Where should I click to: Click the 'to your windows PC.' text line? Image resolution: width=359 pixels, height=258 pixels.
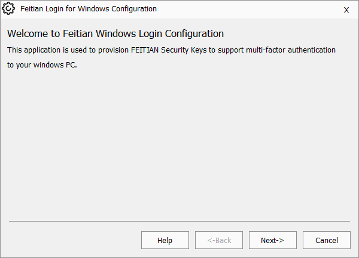click(42, 65)
